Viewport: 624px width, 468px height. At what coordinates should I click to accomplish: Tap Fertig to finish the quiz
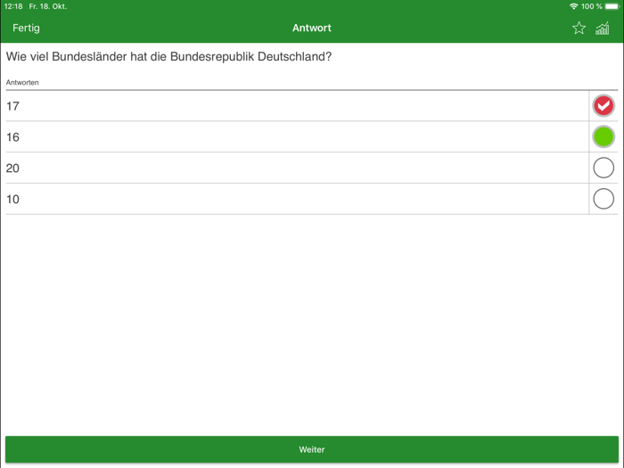[x=26, y=28]
